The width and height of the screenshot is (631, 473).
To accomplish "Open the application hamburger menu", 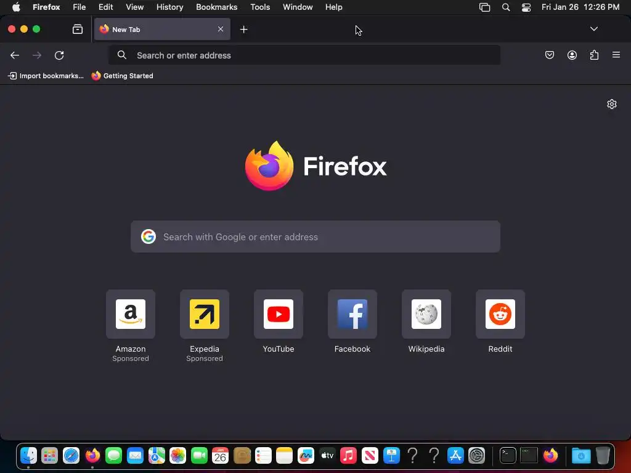I will (616, 55).
